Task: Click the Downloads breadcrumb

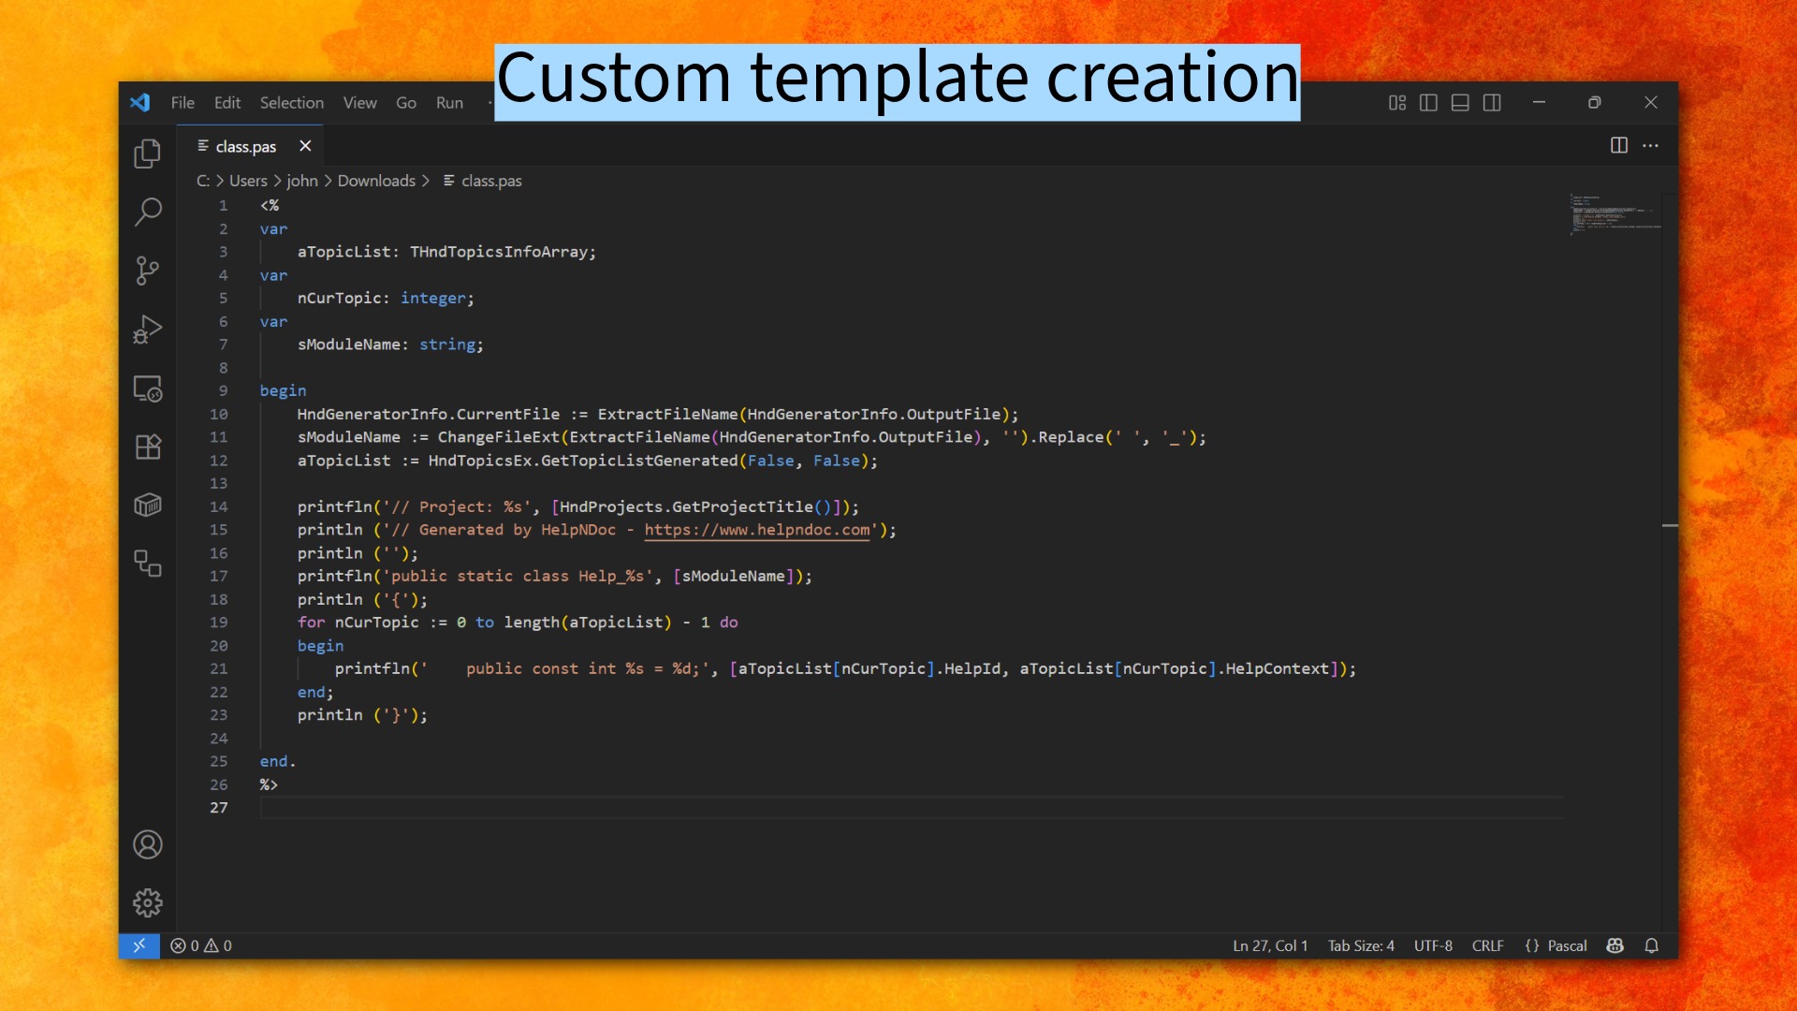Action: (376, 181)
